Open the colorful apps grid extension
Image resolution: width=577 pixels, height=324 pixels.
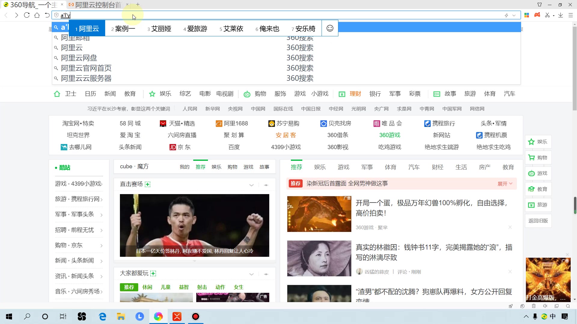527,15
